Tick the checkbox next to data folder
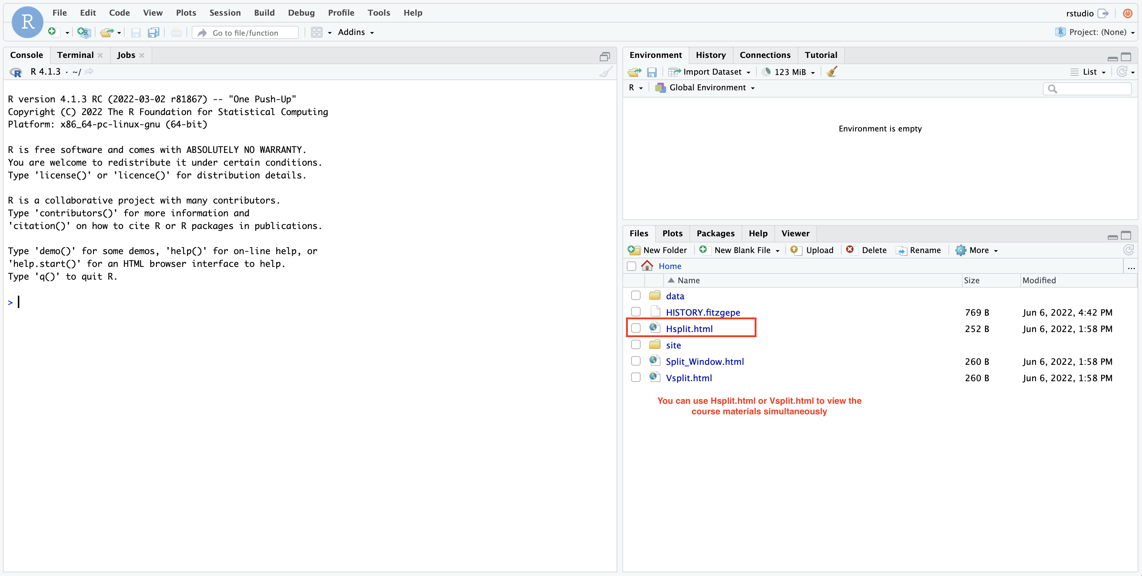 [x=636, y=296]
